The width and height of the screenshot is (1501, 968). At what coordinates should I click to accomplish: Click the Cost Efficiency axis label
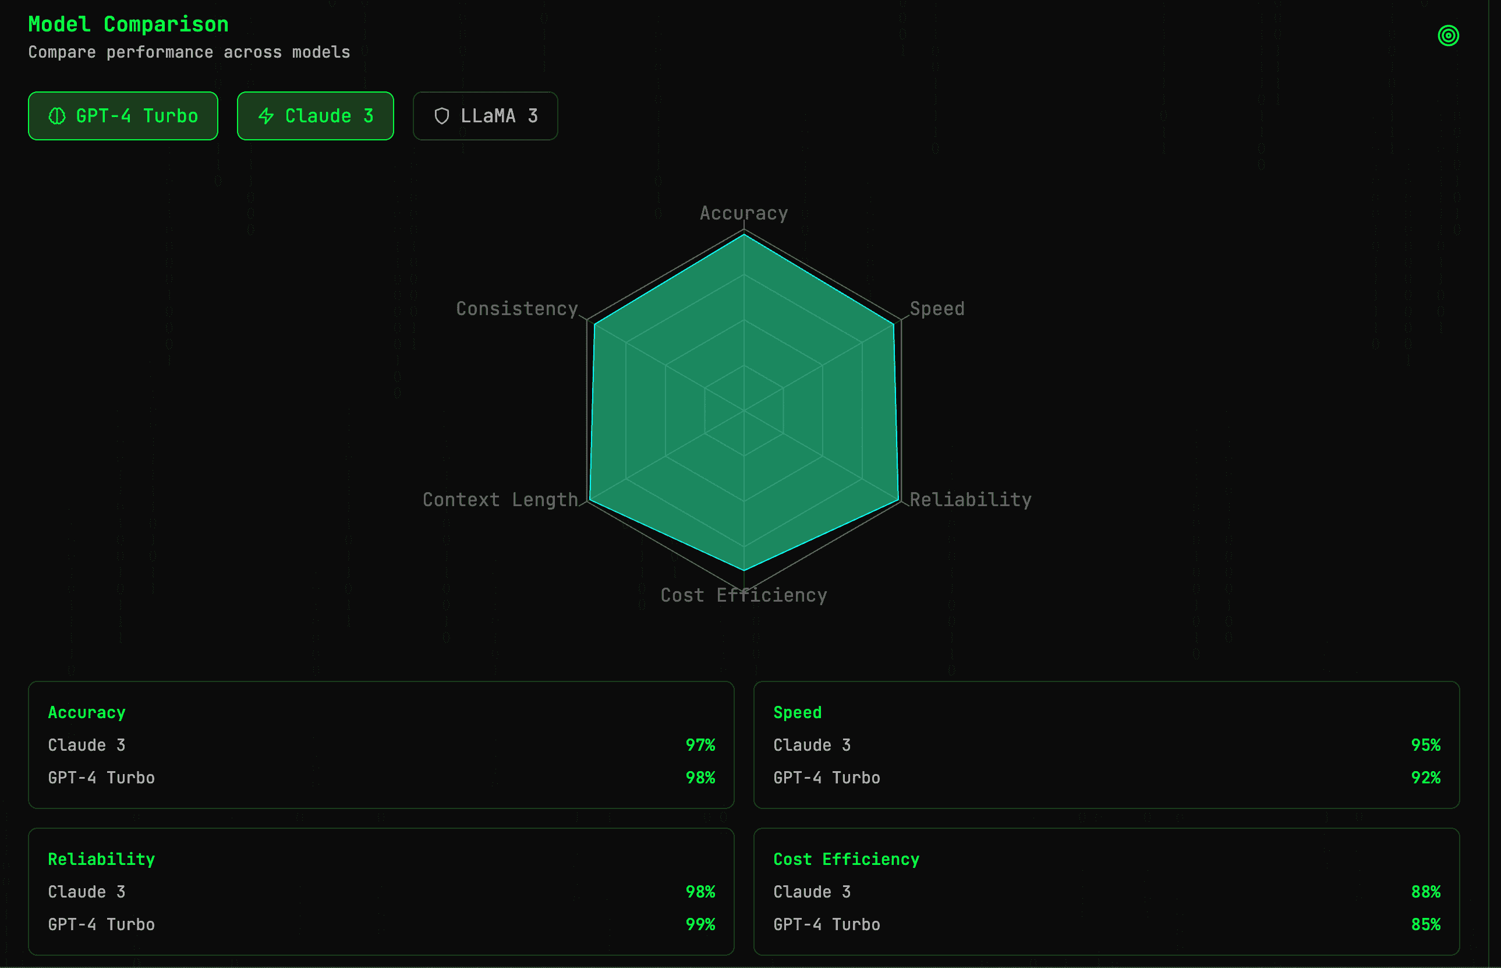tap(744, 594)
